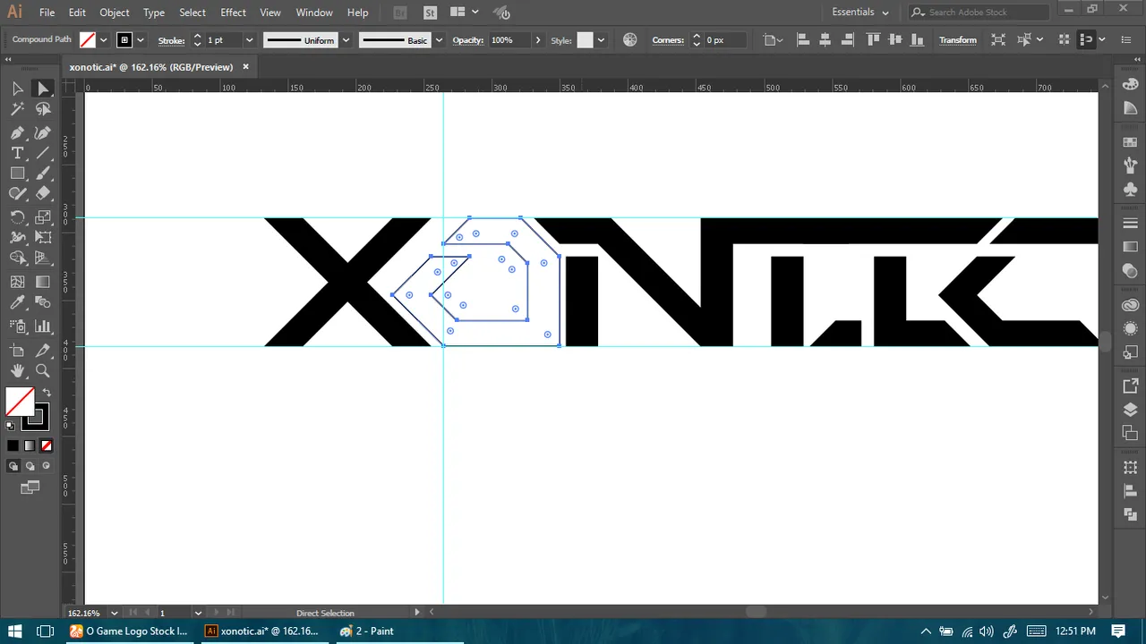Open the Effect menu

coord(233,13)
